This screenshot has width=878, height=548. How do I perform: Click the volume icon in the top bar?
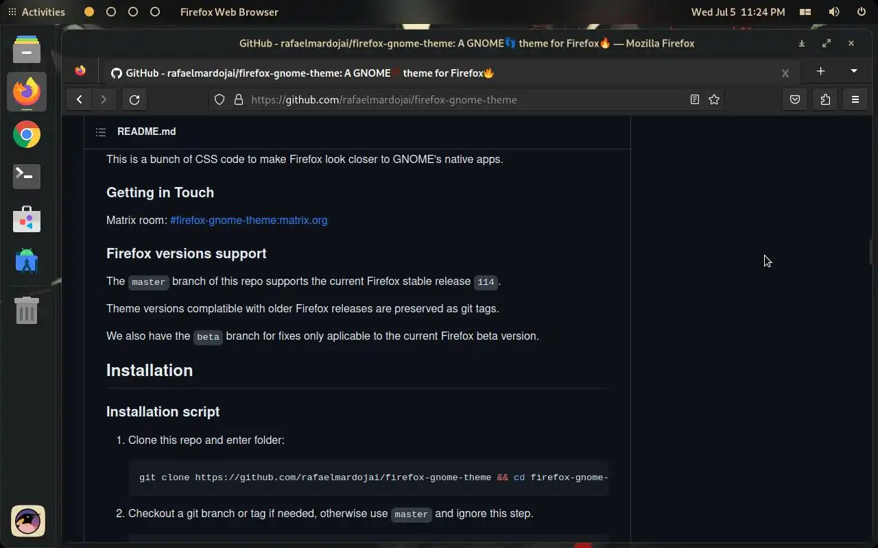834,12
